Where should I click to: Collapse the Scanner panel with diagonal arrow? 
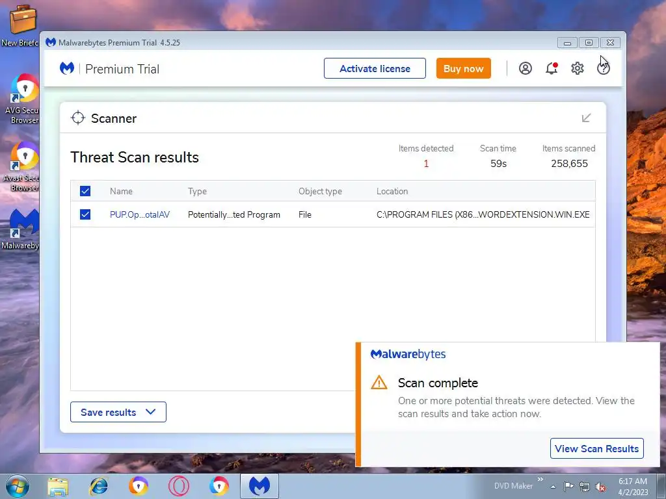click(586, 118)
